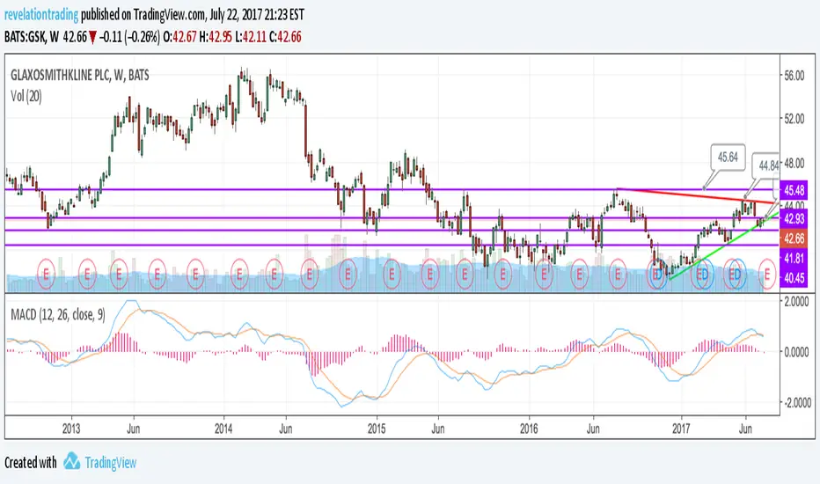Image resolution: width=820 pixels, height=484 pixels.
Task: Click the rightmost earnings E marker
Action: point(766,274)
